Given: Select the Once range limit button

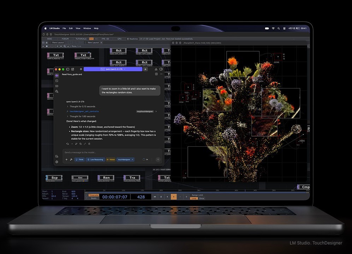Looking at the screenshot, I should [x=202, y=198].
